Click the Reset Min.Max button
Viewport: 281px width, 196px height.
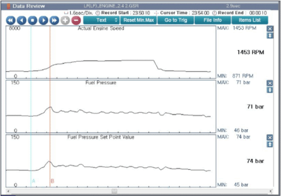tap(138, 21)
